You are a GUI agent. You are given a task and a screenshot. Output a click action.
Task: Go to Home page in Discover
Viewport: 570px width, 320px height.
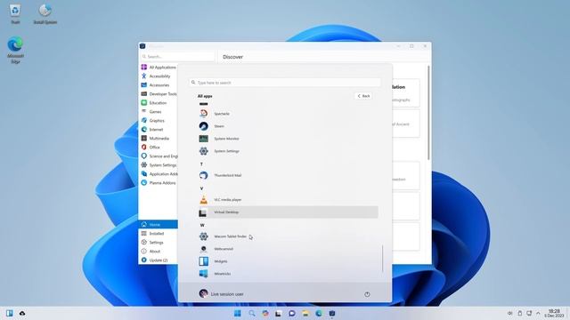[x=159, y=225]
